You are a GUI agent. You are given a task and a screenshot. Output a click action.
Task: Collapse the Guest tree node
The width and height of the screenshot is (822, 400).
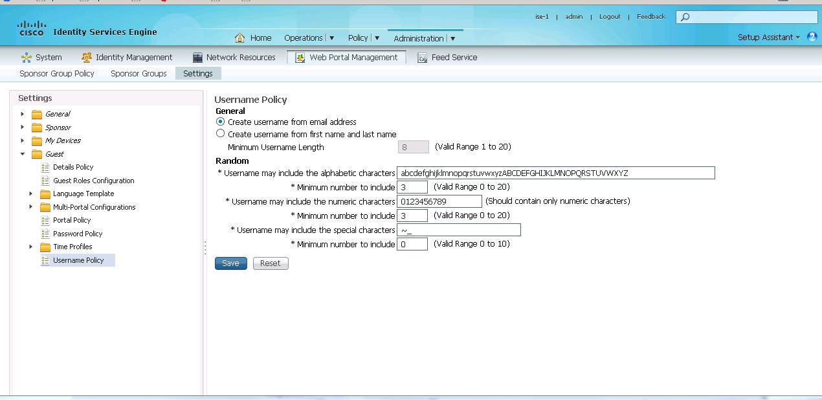point(23,154)
